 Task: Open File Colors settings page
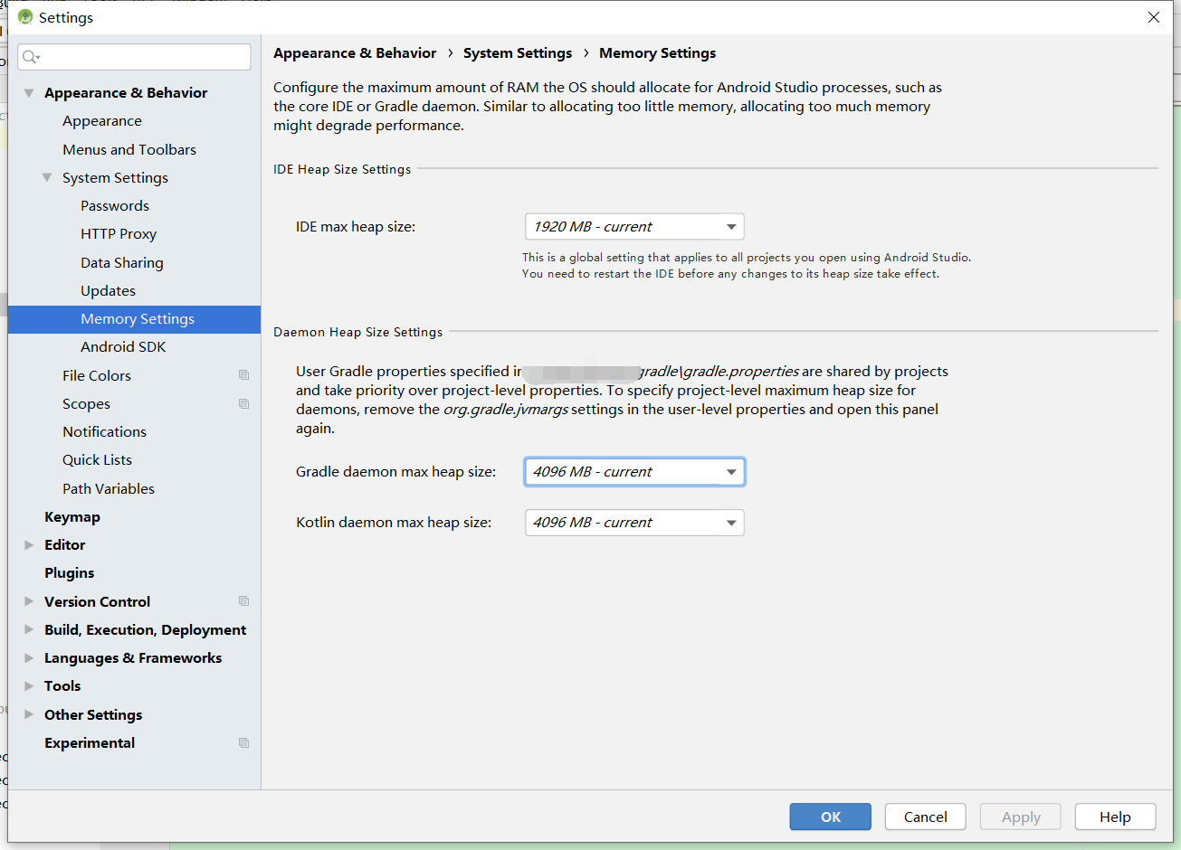(x=97, y=375)
